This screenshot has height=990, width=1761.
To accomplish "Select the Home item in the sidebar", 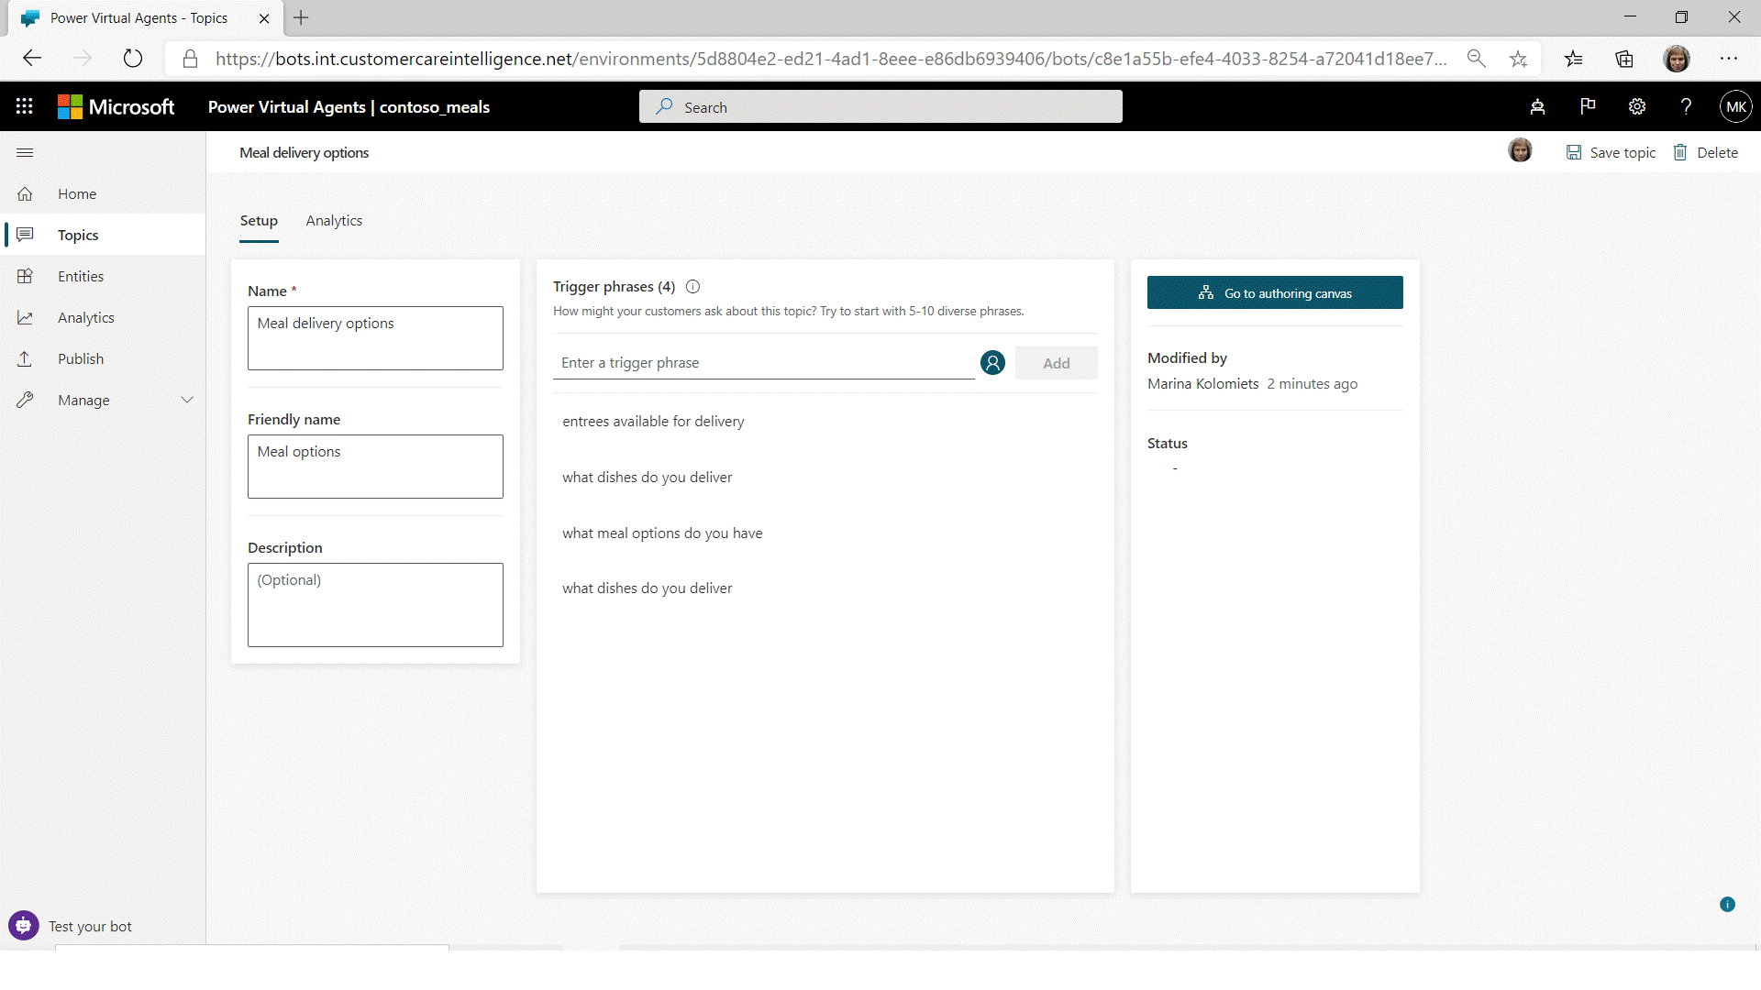I will pyautogui.click(x=77, y=193).
